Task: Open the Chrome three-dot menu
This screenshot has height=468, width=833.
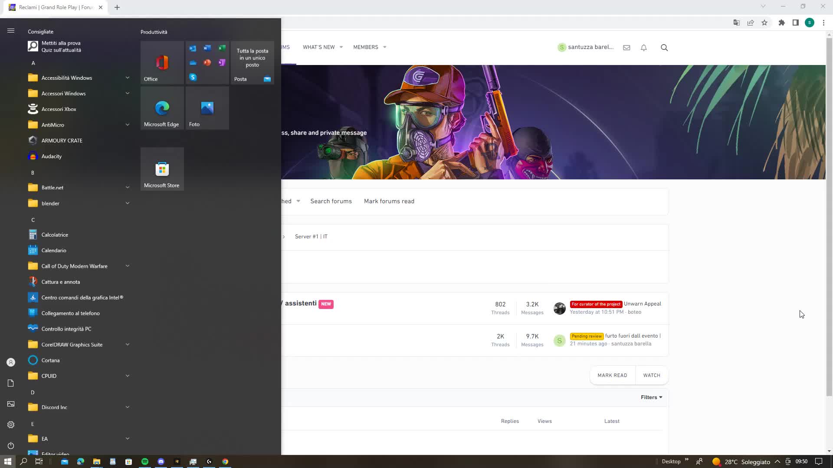Action: [x=823, y=23]
